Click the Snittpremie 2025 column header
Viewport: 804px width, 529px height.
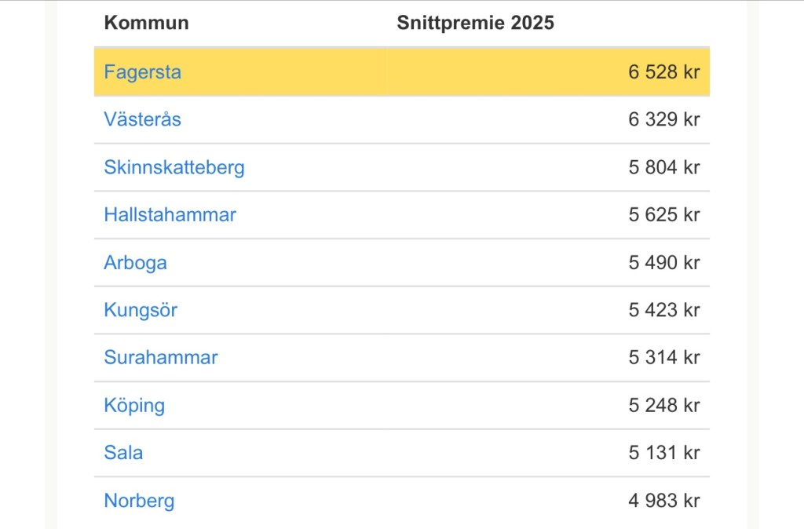pyautogui.click(x=475, y=23)
